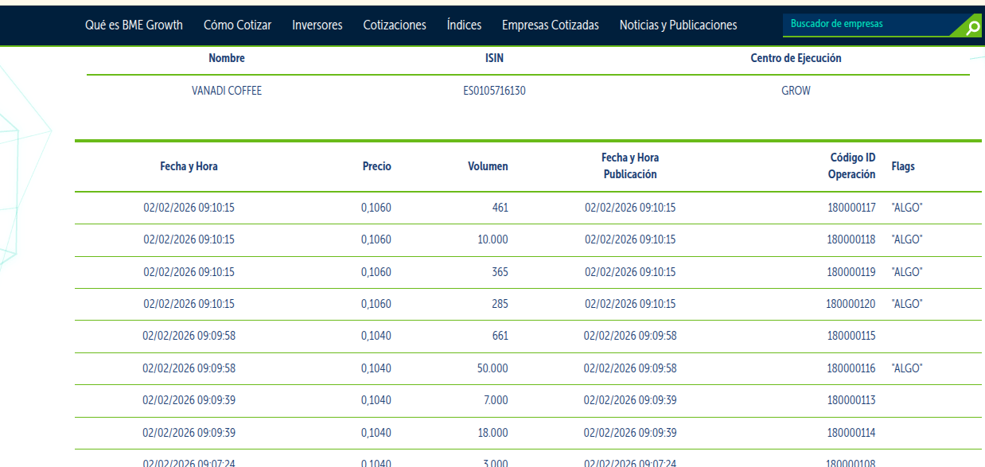Screen dimensions: 985x467
Task: Click the ISIN code ES0105716130
Action: tap(494, 91)
